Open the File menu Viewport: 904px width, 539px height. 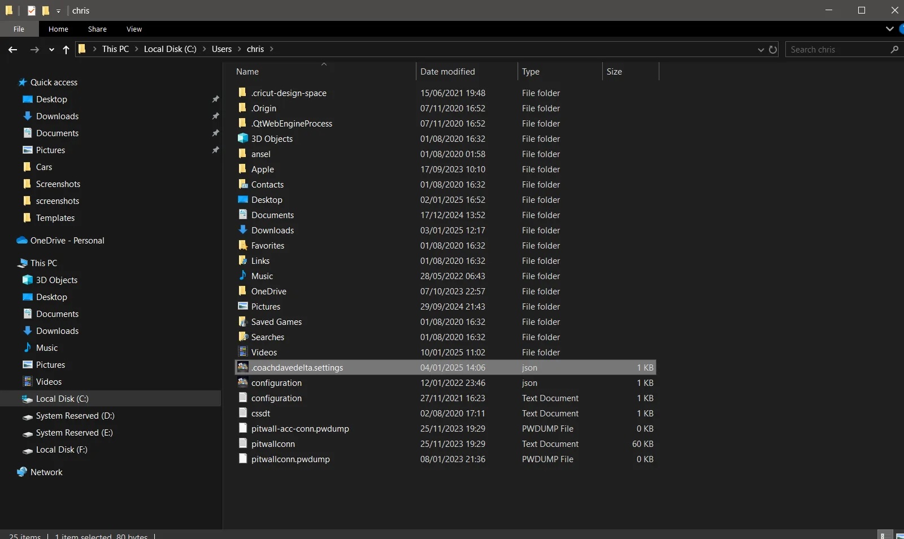pyautogui.click(x=19, y=29)
